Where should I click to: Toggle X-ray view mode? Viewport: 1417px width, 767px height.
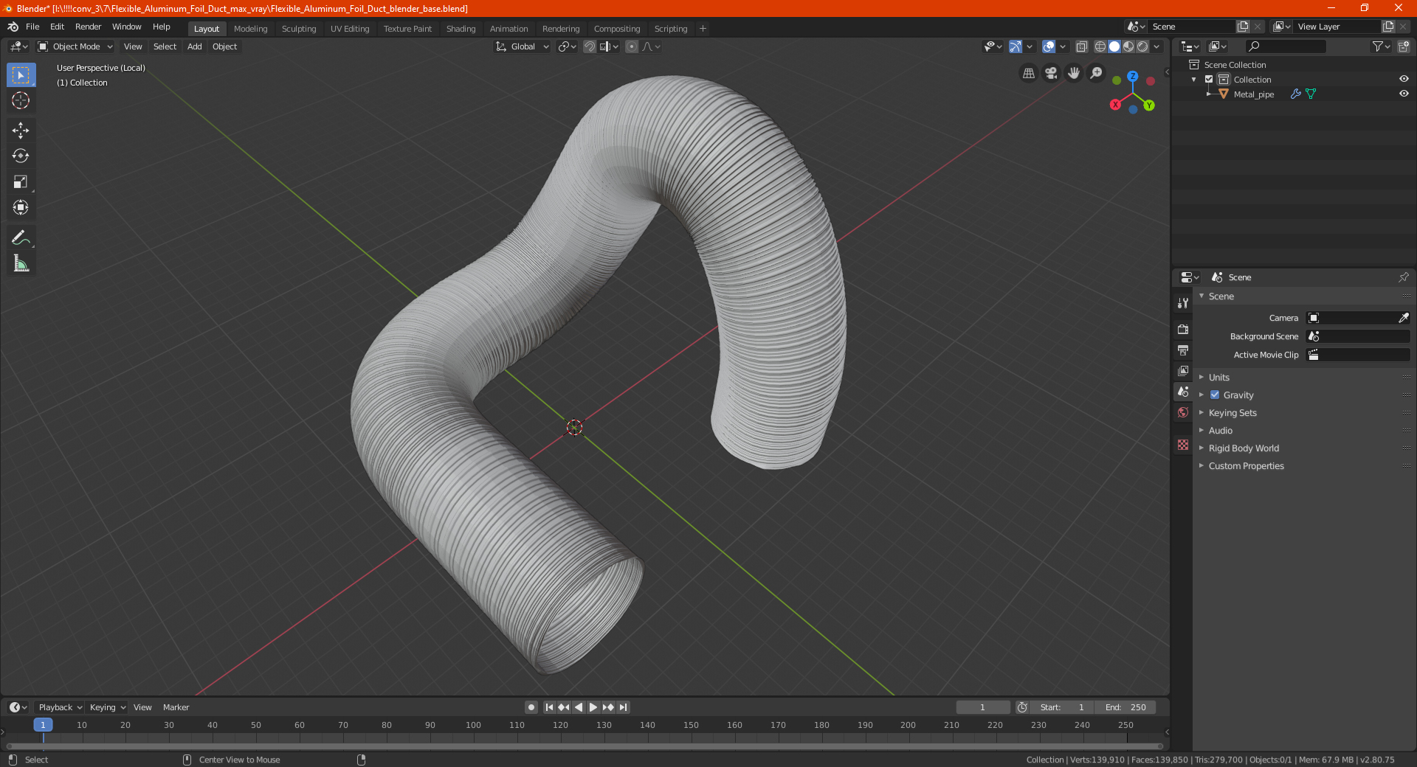coord(1081,46)
